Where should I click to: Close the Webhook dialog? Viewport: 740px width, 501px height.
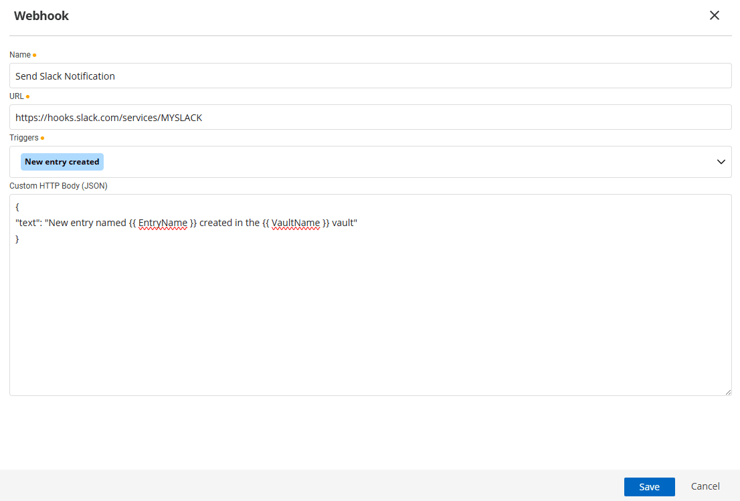point(714,15)
